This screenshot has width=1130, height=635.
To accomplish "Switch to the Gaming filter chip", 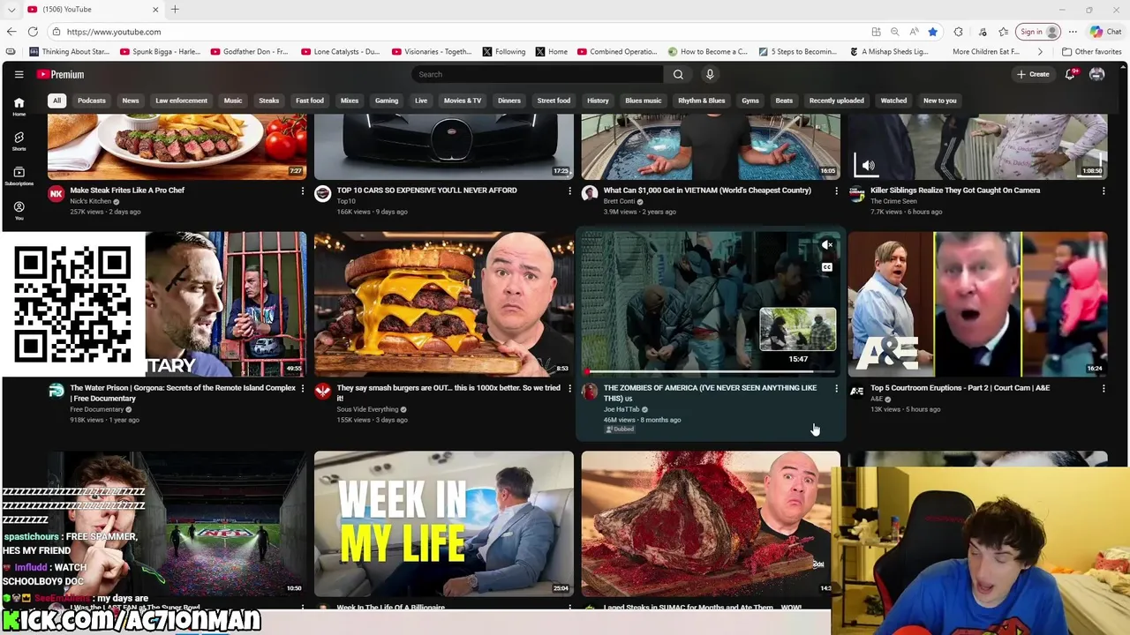I will [386, 101].
